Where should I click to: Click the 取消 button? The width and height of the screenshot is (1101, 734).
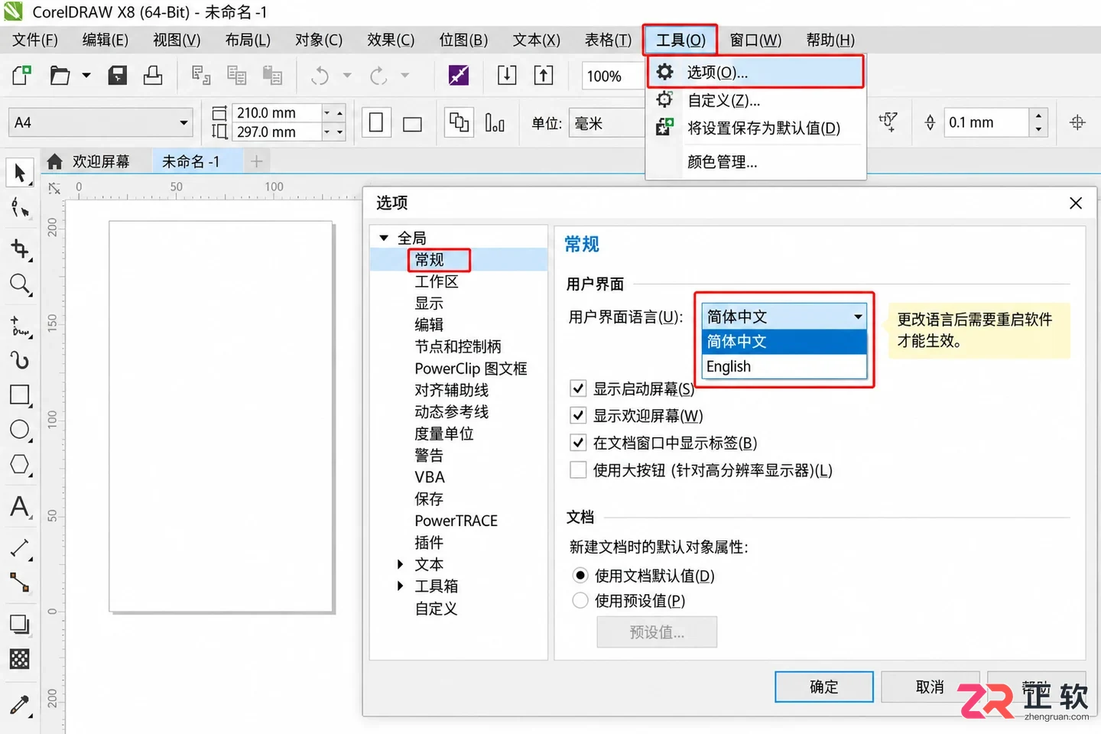[930, 687]
